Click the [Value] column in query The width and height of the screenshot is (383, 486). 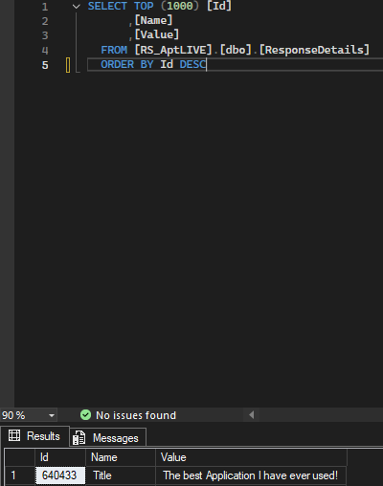click(157, 34)
